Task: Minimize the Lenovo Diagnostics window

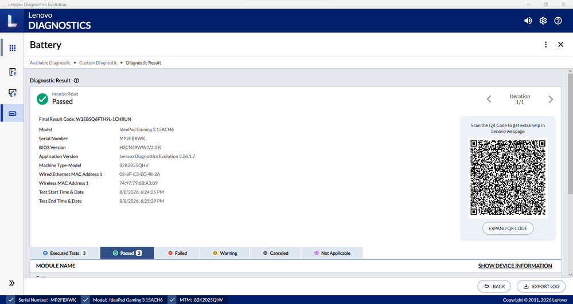Action: (x=528, y=4)
